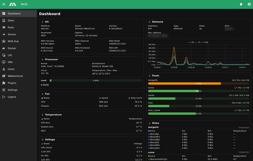Click the Chassis fan row name
The image size is (253, 161).
pos(45,106)
